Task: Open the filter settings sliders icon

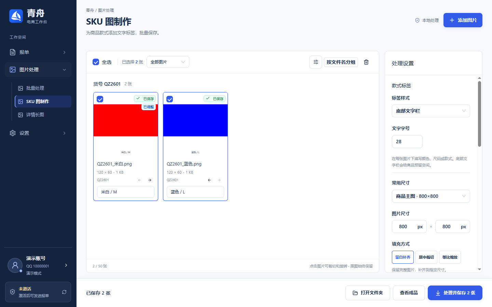Action: [x=316, y=62]
